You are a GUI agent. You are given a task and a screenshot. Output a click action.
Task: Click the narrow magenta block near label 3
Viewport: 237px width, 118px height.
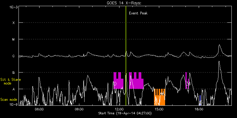click(x=186, y=81)
